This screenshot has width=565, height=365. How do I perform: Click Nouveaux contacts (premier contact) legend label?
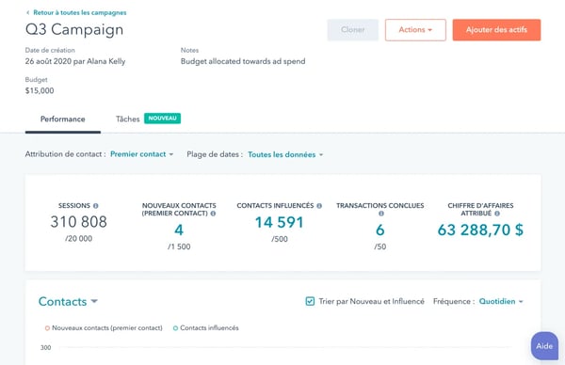(x=107, y=328)
